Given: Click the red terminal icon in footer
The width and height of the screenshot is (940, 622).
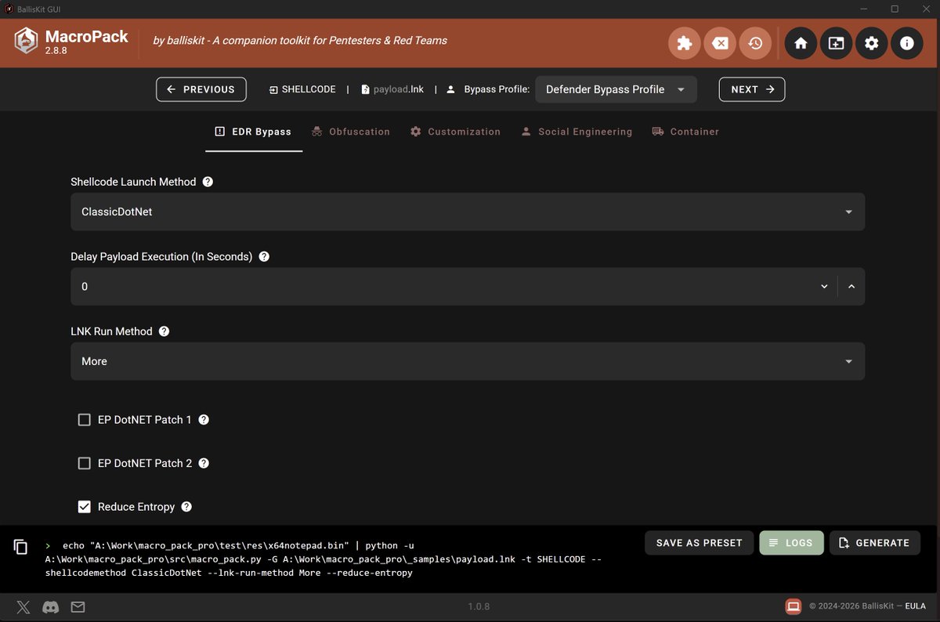Looking at the screenshot, I should point(793,606).
